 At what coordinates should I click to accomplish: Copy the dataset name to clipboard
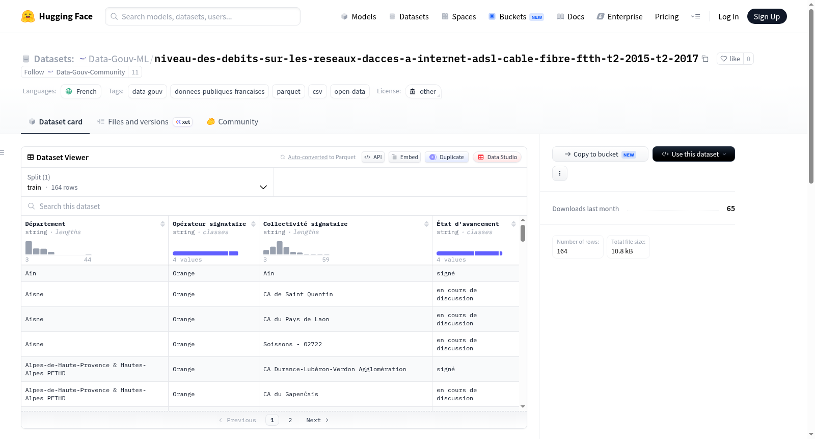click(x=705, y=59)
